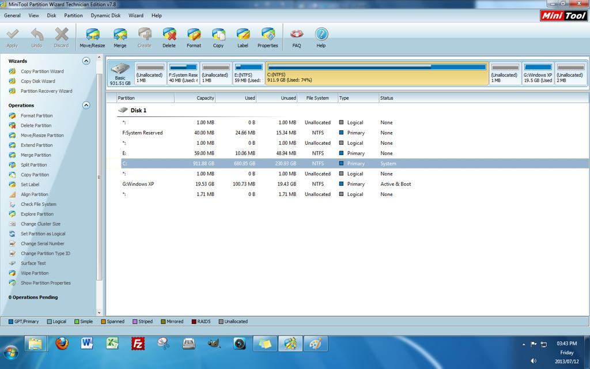Select Surface Test operation
This screenshot has height=369, width=590.
point(33,263)
